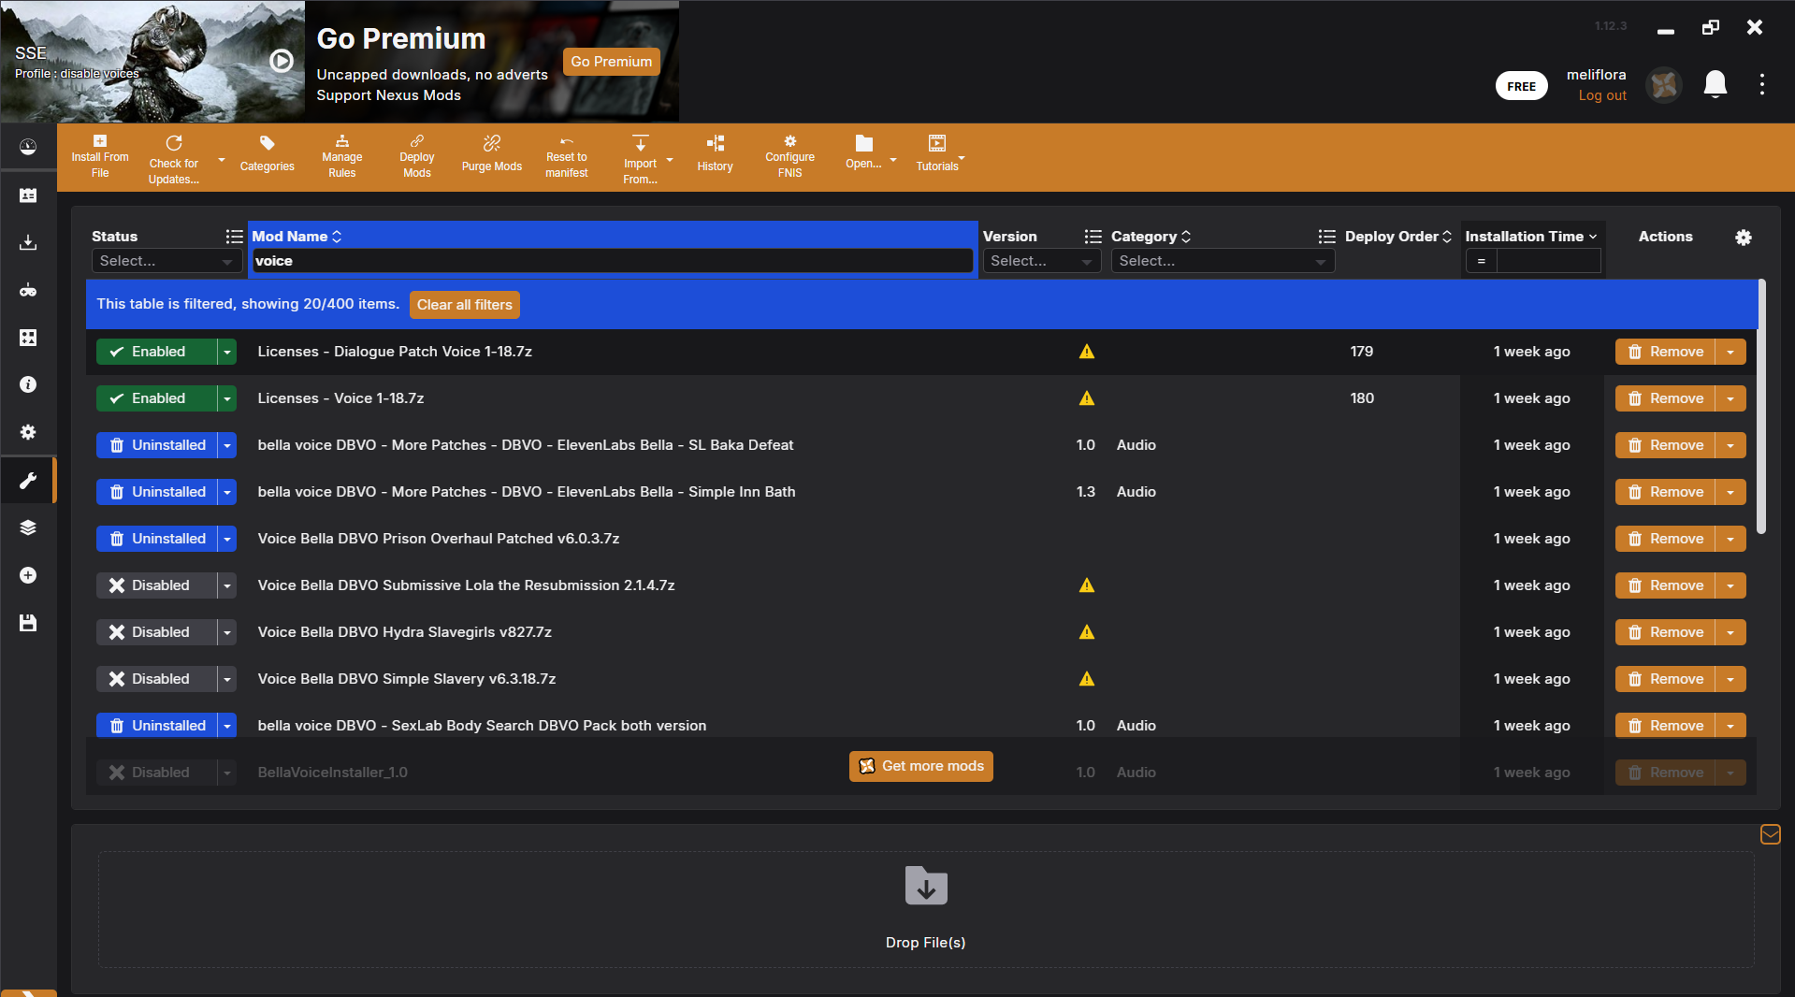Enable Voice Bella DBVO Hydra Slavegirls mod

pos(156,632)
